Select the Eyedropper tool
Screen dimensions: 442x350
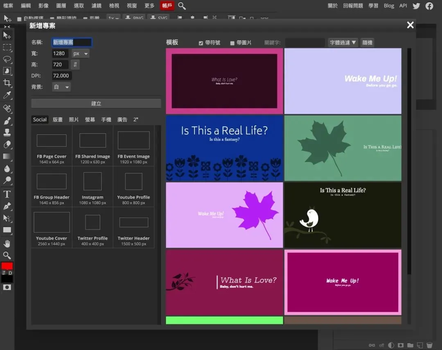(x=7, y=95)
